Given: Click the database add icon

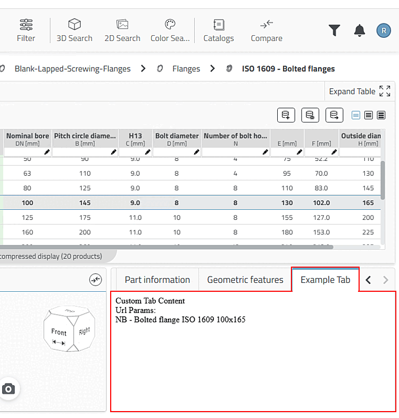Looking at the screenshot, I should [286, 115].
